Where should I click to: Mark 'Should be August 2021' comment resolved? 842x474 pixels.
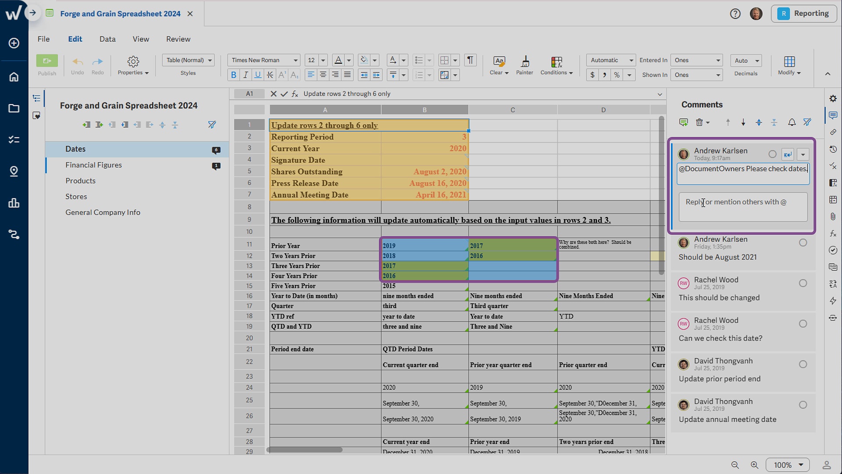click(803, 243)
